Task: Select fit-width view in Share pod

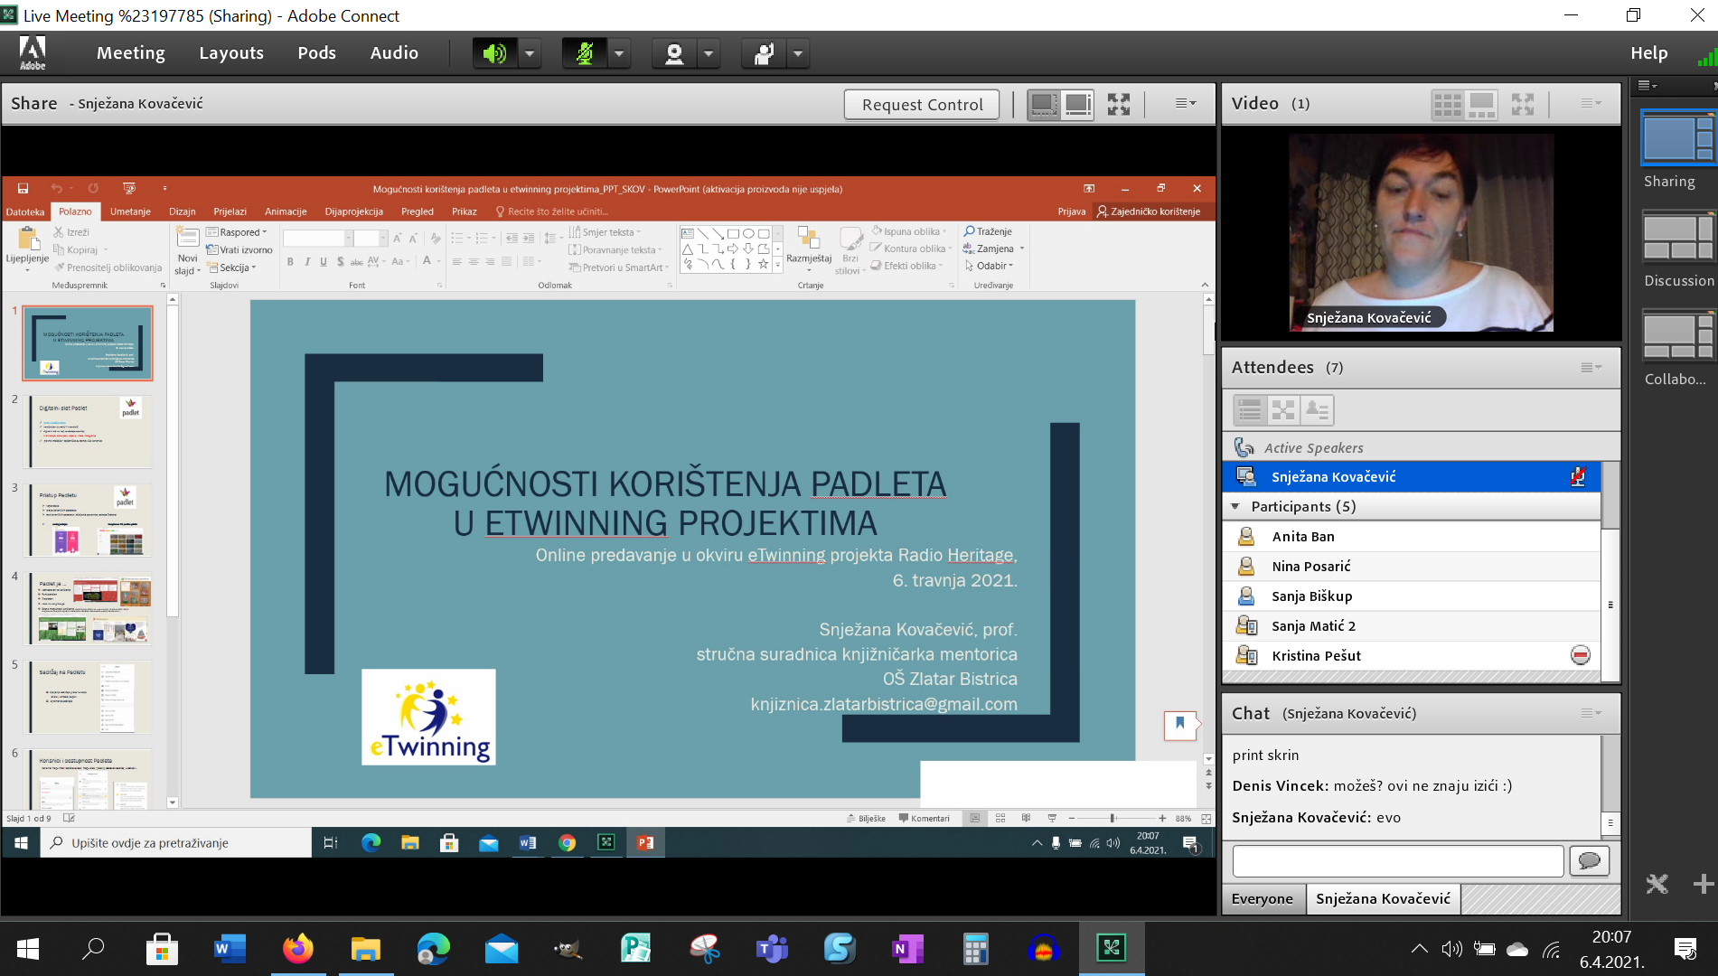Action: 1043,104
